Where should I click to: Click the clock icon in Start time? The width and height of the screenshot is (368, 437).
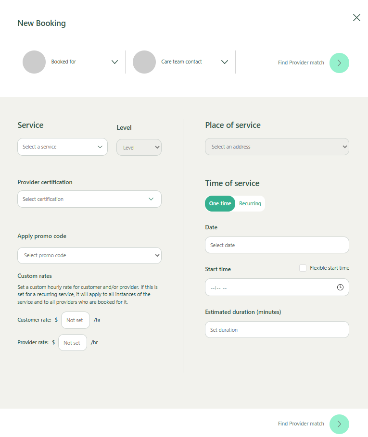pos(340,287)
